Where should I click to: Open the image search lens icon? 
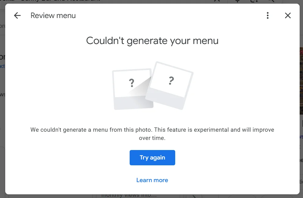tap(254, 1)
